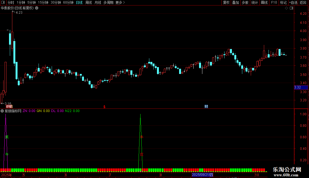Add stock with +自选 button
This screenshot has height=178, width=309.
pyautogui.click(x=293, y=2)
